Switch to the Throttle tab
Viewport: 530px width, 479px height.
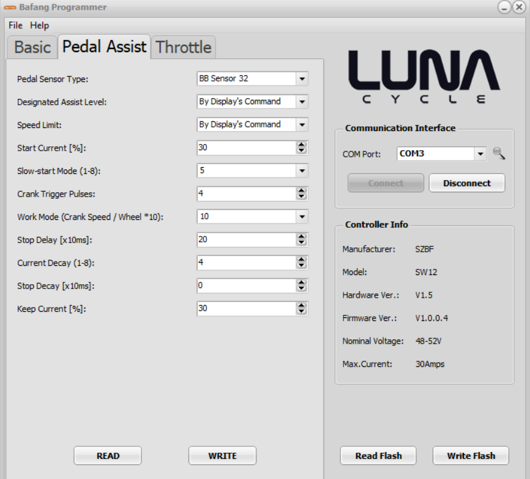pyautogui.click(x=184, y=47)
